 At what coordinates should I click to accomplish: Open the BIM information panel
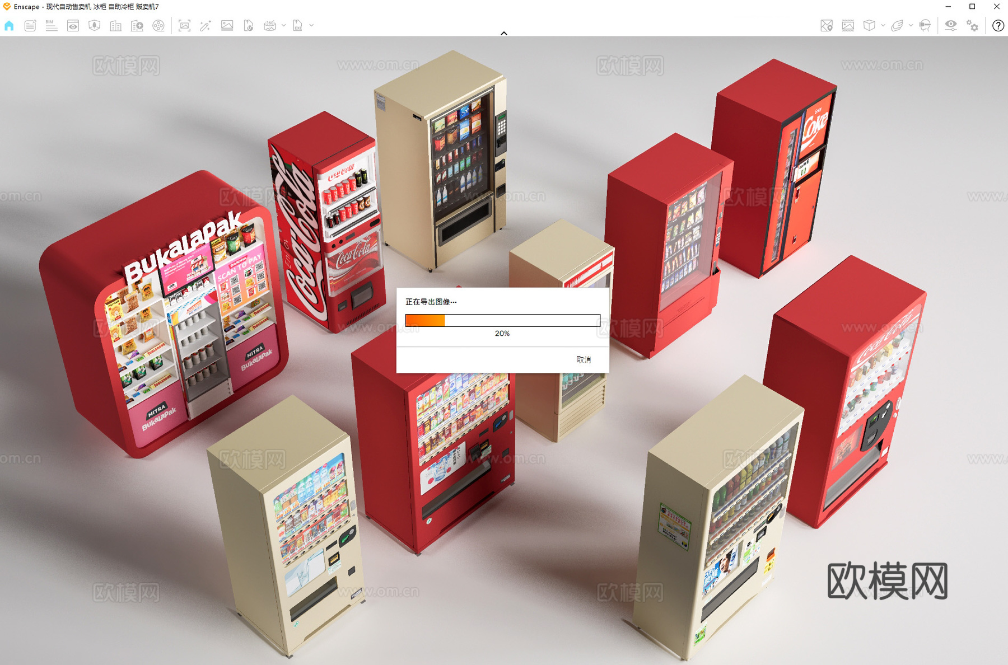[52, 26]
